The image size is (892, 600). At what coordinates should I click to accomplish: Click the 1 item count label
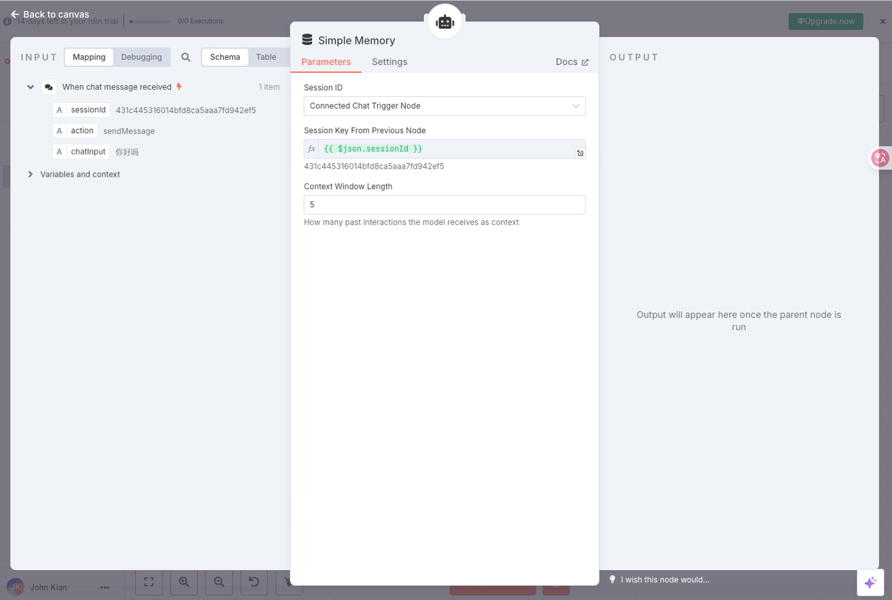269,87
